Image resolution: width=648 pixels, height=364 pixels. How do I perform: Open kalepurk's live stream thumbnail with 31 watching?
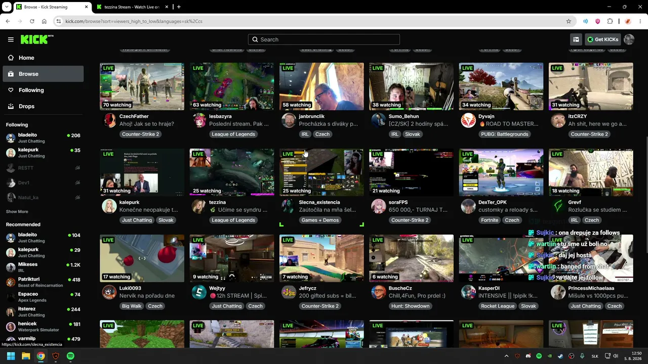(x=142, y=172)
